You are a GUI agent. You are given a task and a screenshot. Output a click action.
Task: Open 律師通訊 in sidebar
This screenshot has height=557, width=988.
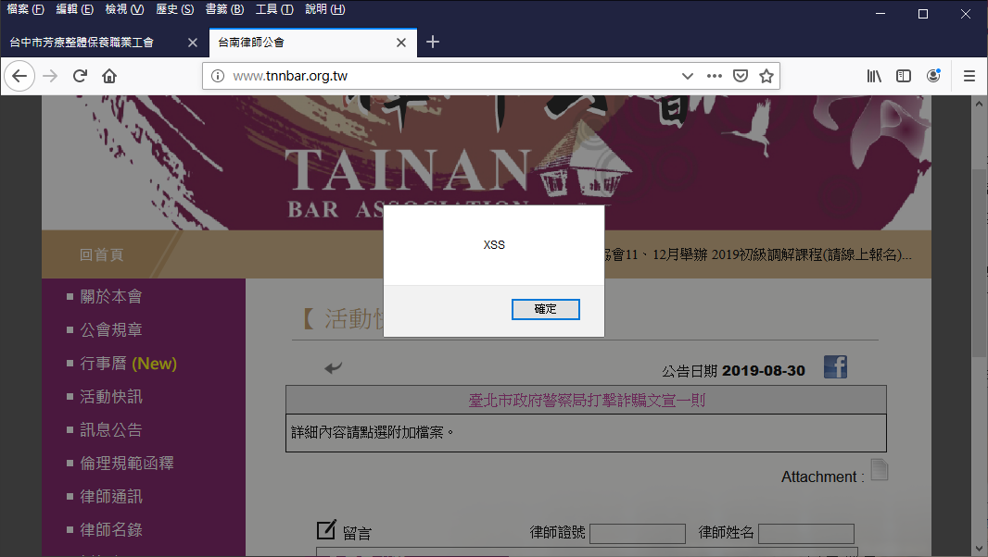(111, 497)
